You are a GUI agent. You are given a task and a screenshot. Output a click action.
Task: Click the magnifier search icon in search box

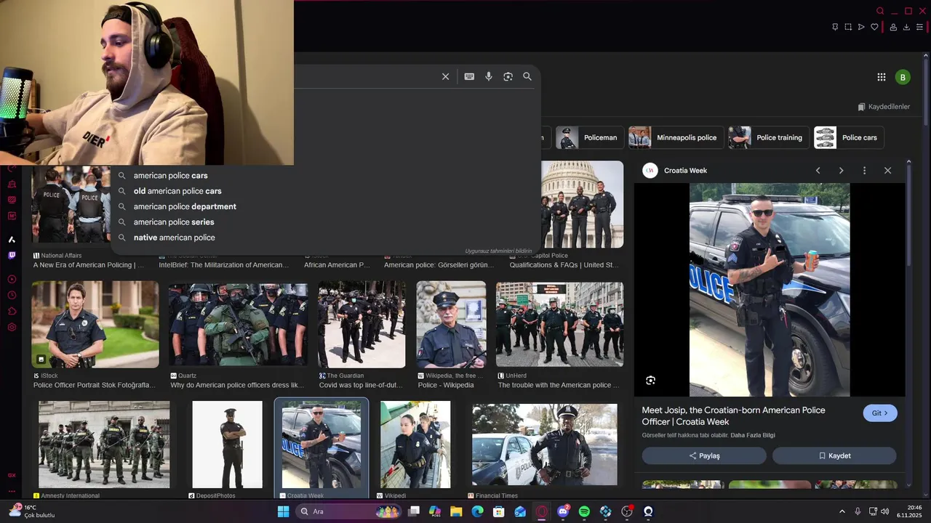[x=527, y=76]
